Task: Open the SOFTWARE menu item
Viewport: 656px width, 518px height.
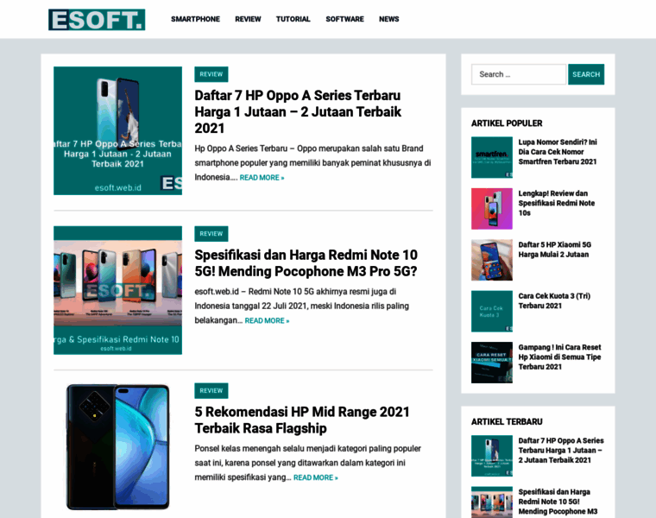Action: 344,19
